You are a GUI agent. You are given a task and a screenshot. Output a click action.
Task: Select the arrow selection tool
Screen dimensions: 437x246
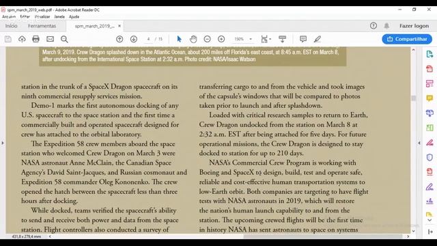[179, 39]
